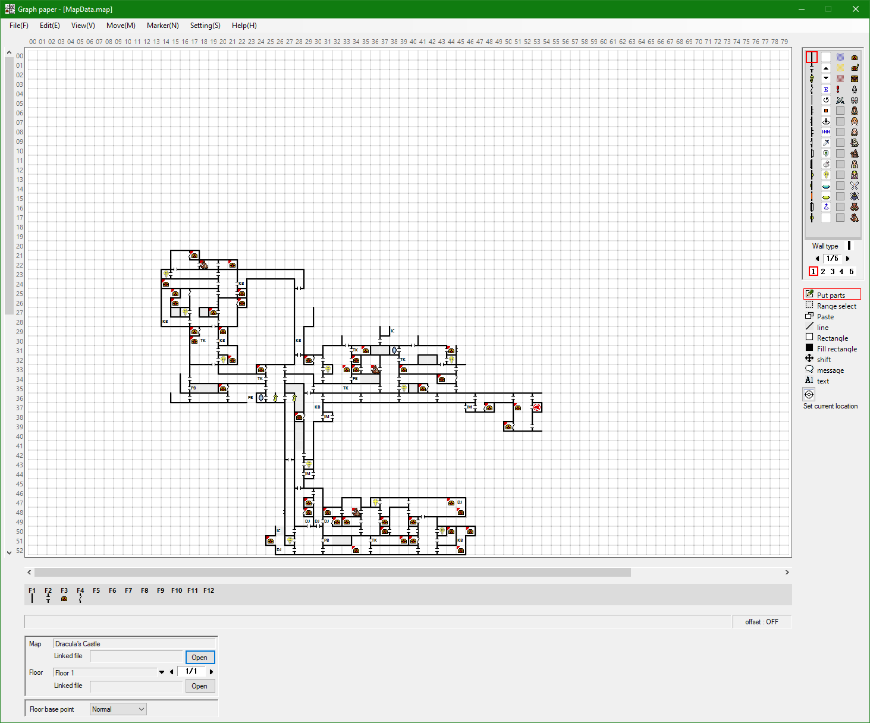Select the brown demon monster part
This screenshot has height=723, width=870.
855,207
